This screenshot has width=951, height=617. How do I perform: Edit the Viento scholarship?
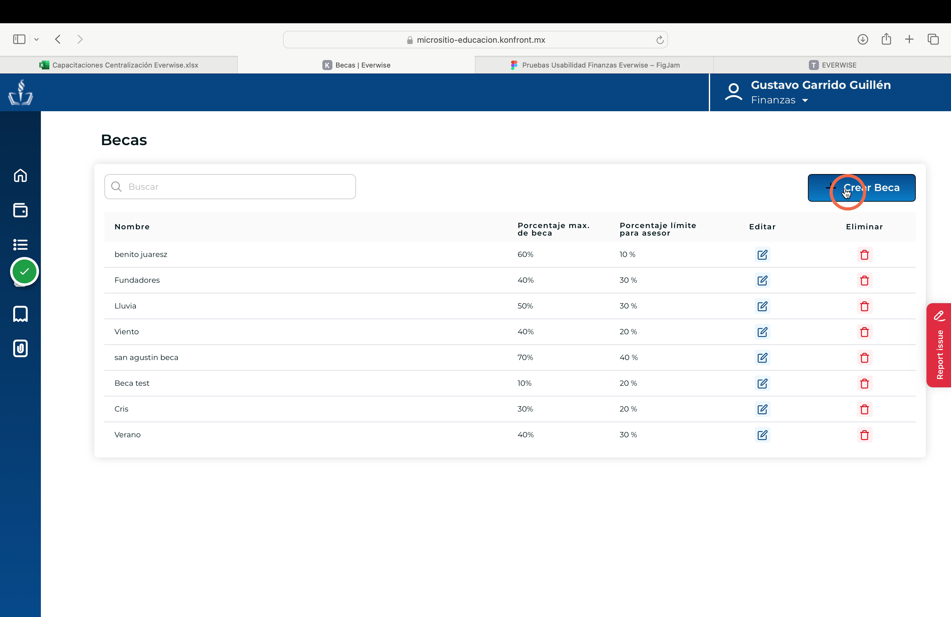click(762, 332)
